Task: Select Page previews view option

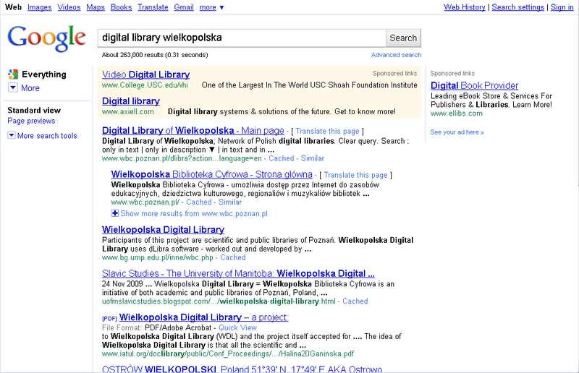Action: tap(31, 121)
